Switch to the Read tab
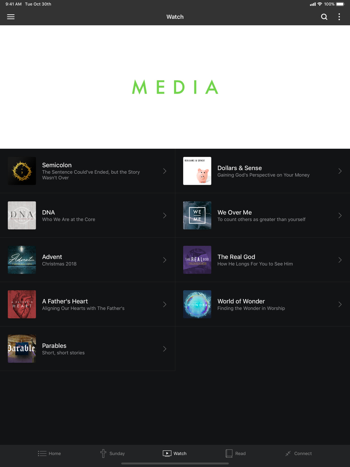The height and width of the screenshot is (467, 350). (236, 453)
